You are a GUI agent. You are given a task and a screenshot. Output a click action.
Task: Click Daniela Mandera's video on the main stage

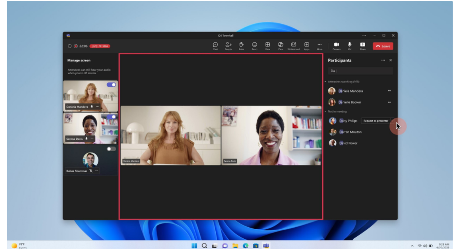coord(171,136)
